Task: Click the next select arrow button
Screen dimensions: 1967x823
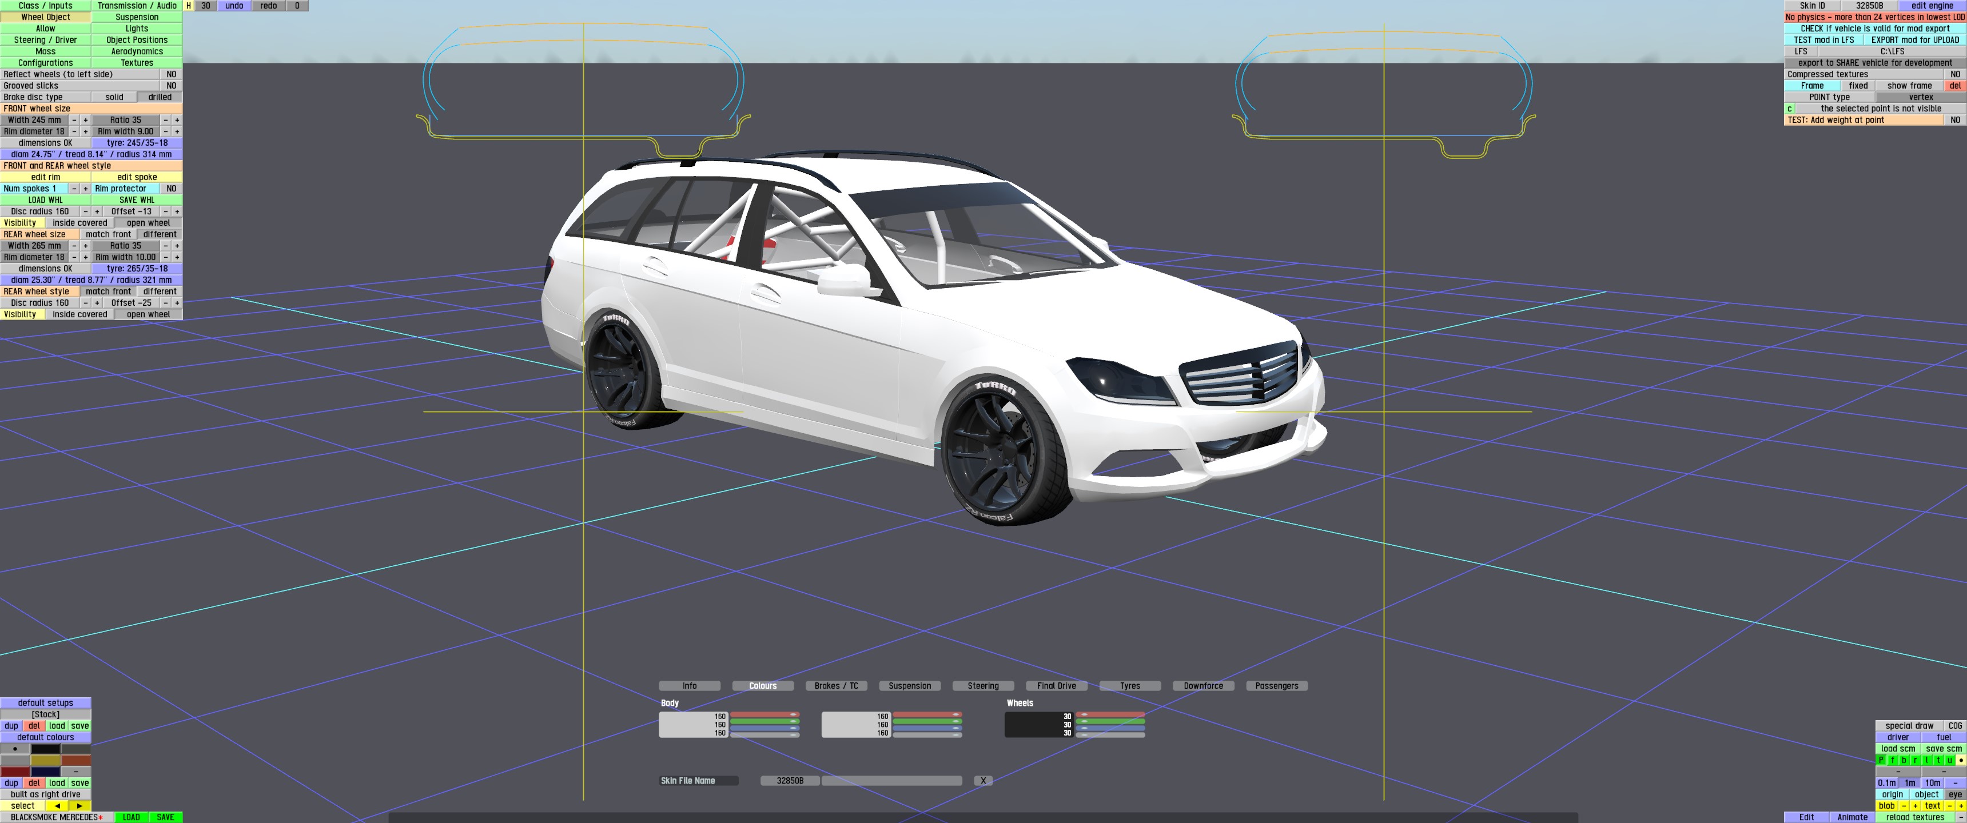Action: point(79,805)
